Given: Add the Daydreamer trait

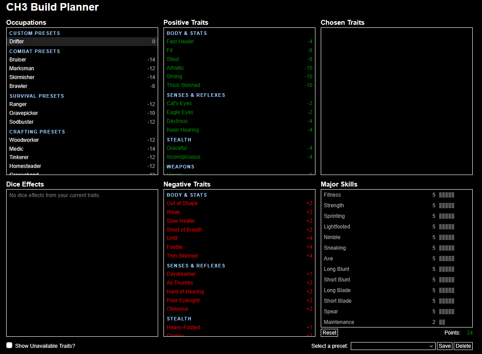Looking at the screenshot, I should pos(239,274).
